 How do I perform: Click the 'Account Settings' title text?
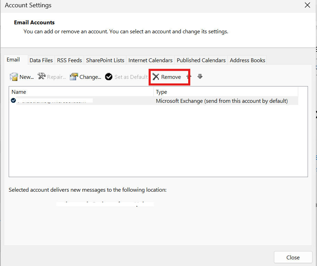[28, 5]
